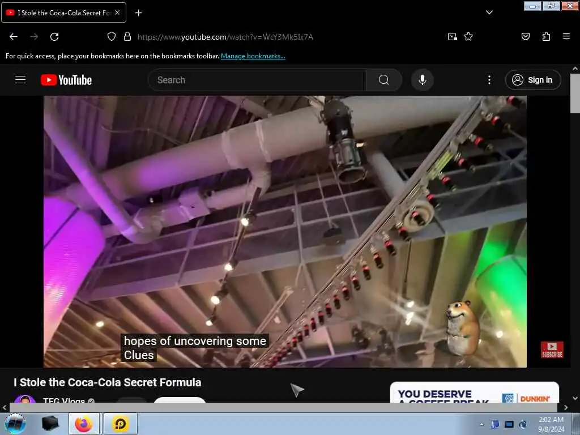Viewport: 580px width, 435px height.
Task: Click the monitor icon in system tray
Action: click(x=509, y=424)
